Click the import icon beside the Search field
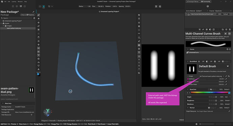Image resolution: width=233 pixels, height=126 pixels. 34,18
